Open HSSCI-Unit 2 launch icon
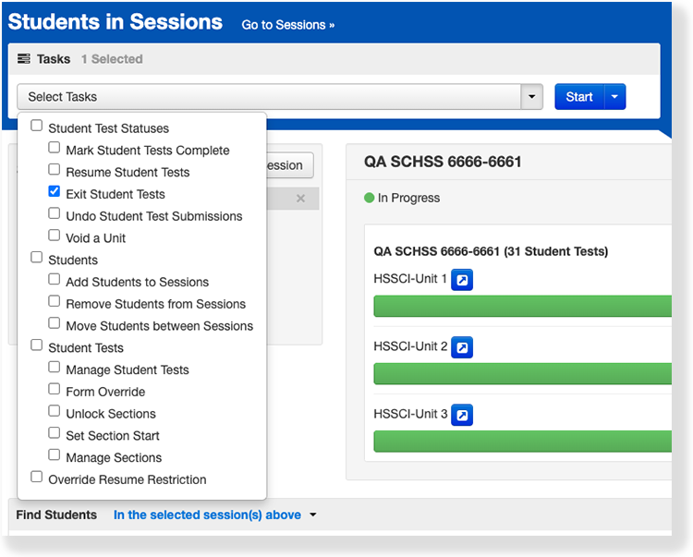Screen dimensions: 693x557 pyautogui.click(x=462, y=347)
